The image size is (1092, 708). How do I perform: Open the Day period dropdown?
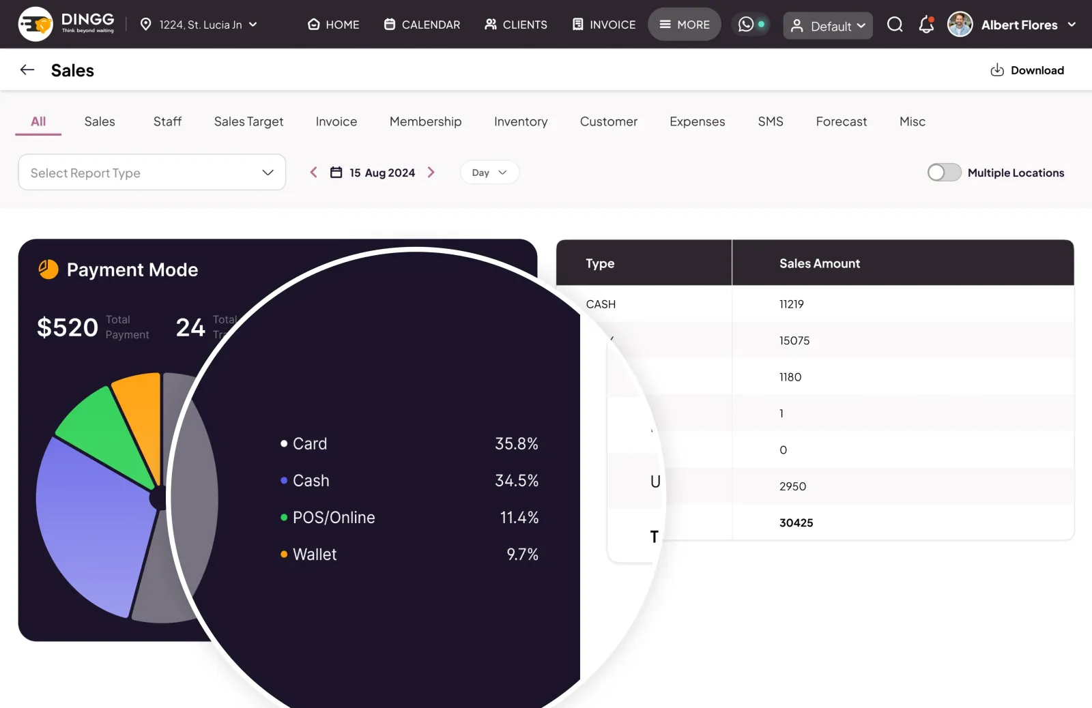tap(489, 173)
